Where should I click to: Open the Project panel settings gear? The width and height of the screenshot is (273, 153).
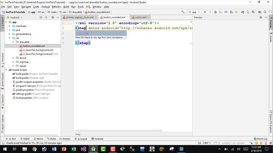coord(52,17)
